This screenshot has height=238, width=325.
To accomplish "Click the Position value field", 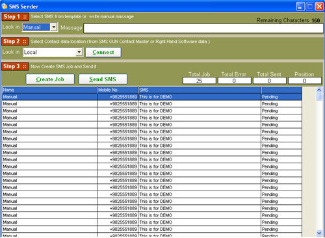I will 304,81.
